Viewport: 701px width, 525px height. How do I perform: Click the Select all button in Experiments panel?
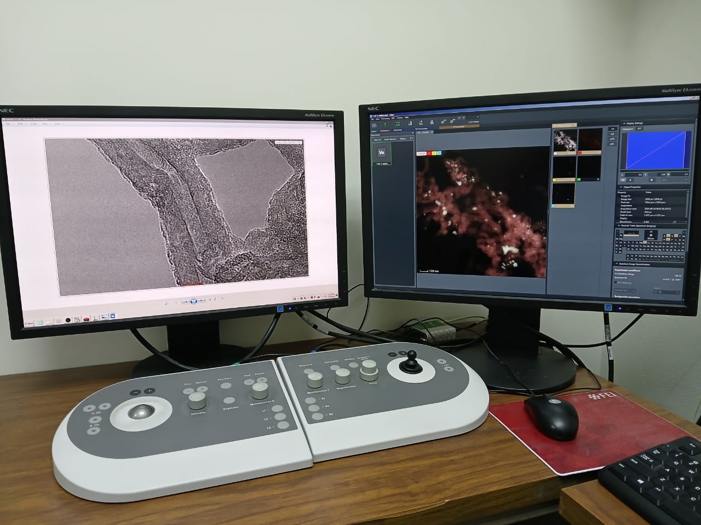(x=377, y=139)
